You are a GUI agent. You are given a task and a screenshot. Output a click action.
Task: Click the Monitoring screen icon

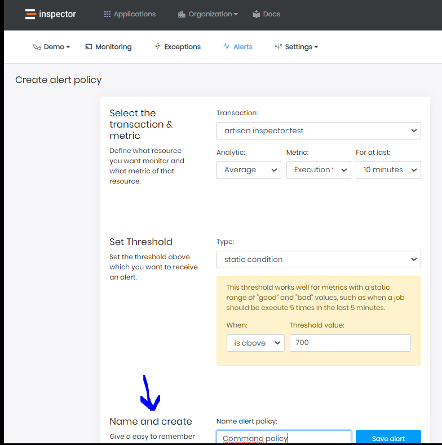pos(89,47)
